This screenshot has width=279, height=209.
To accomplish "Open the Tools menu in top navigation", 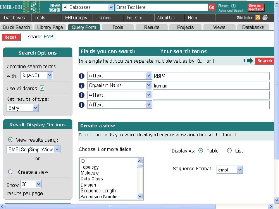I will pyautogui.click(x=40, y=17).
